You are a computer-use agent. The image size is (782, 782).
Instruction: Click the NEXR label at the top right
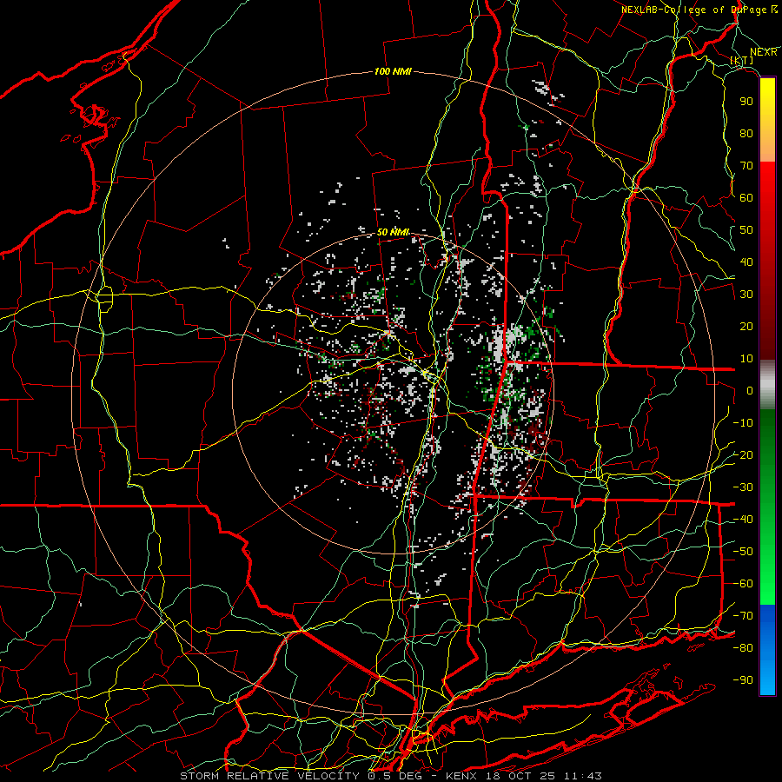(x=764, y=52)
